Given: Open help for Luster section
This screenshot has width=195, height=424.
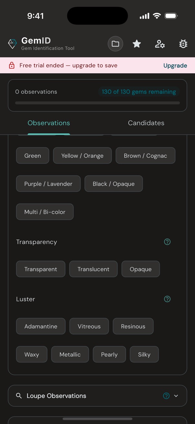Looking at the screenshot, I should (x=167, y=299).
